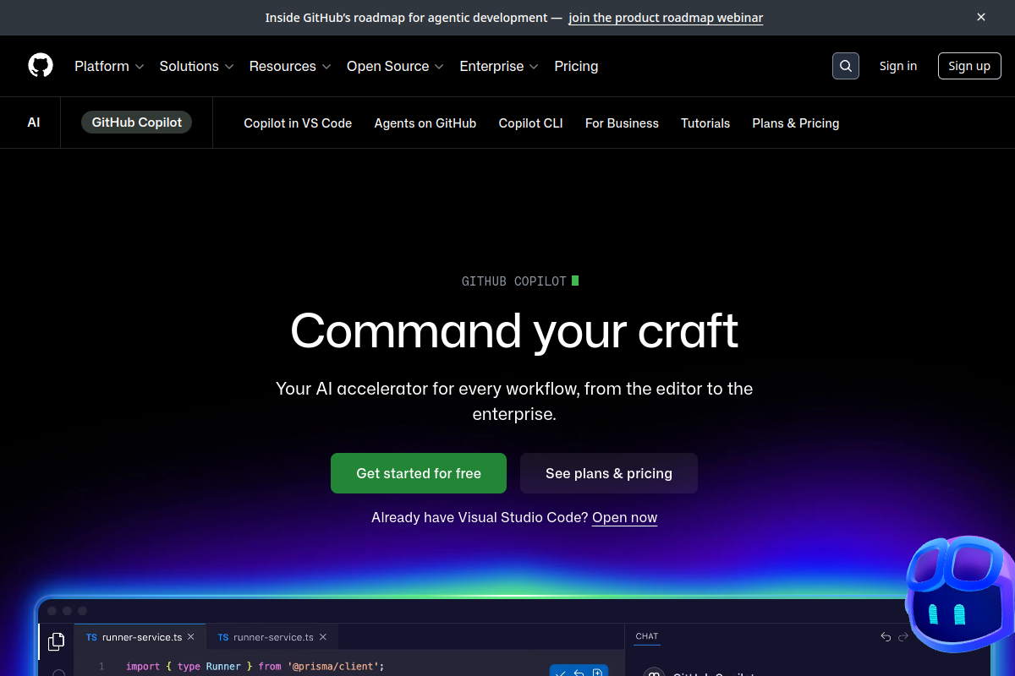1015x676 pixels.
Task: Click the Get started for free button
Action: tap(418, 473)
